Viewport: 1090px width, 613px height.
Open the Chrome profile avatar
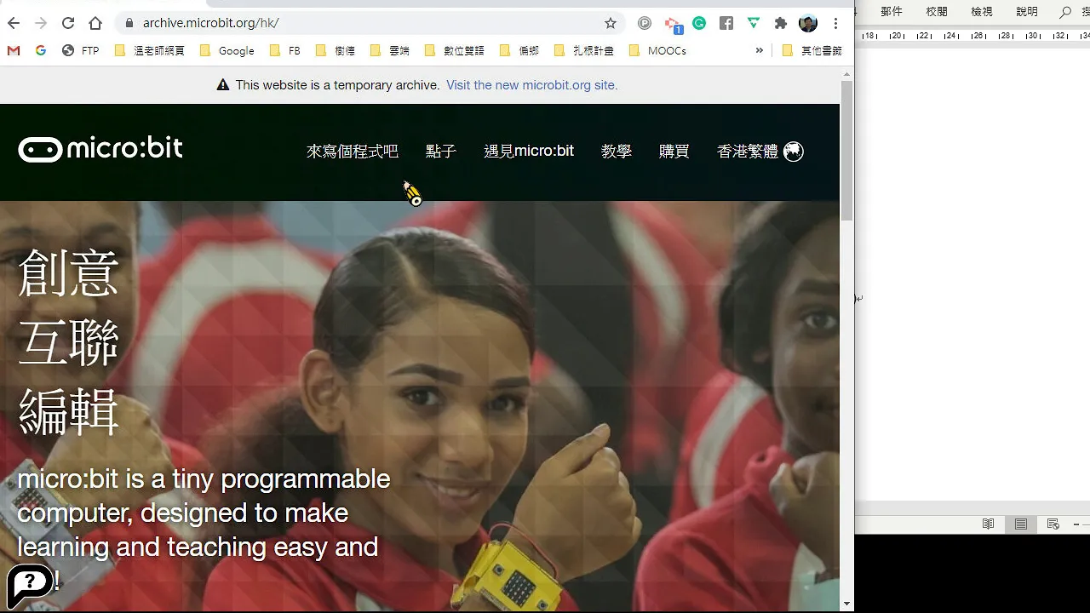point(808,23)
